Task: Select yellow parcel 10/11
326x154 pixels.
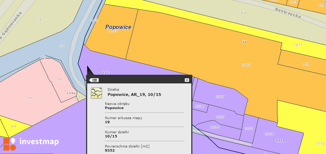Action: [298, 44]
